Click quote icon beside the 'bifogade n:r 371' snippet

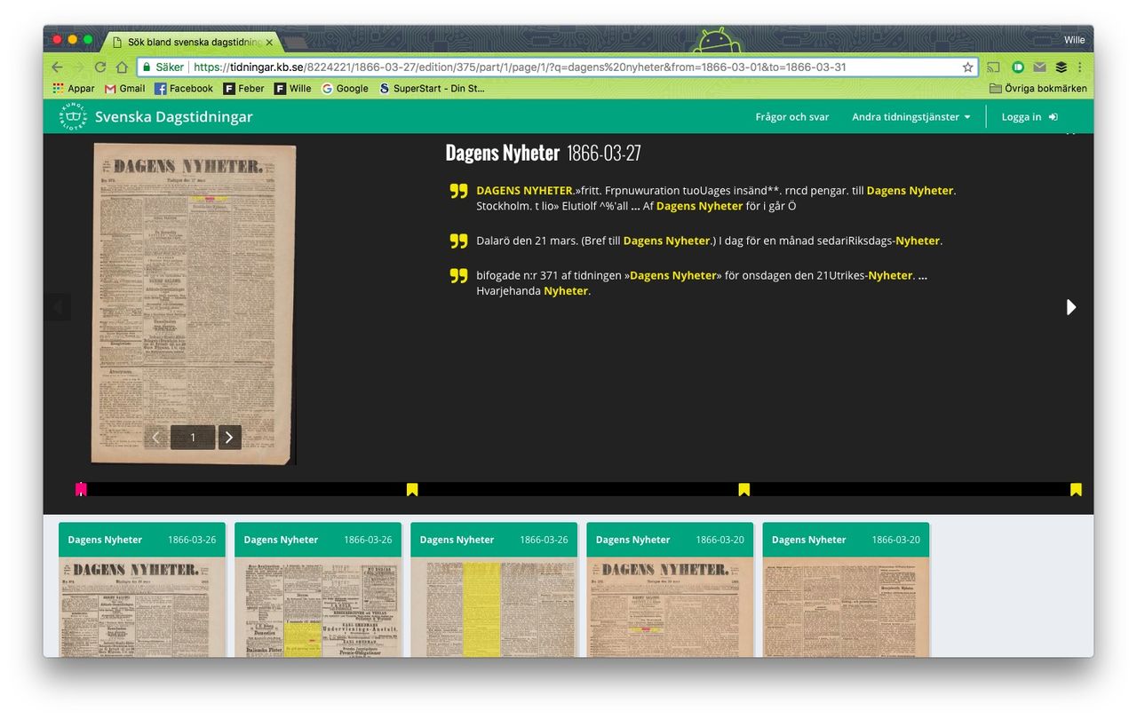click(x=458, y=275)
